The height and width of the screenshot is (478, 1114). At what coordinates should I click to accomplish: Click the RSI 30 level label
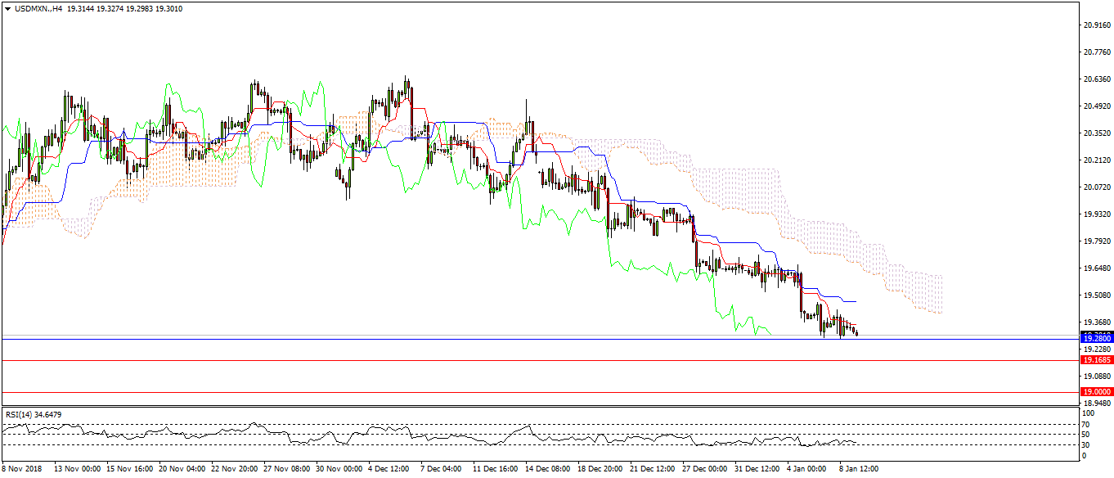point(1085,444)
